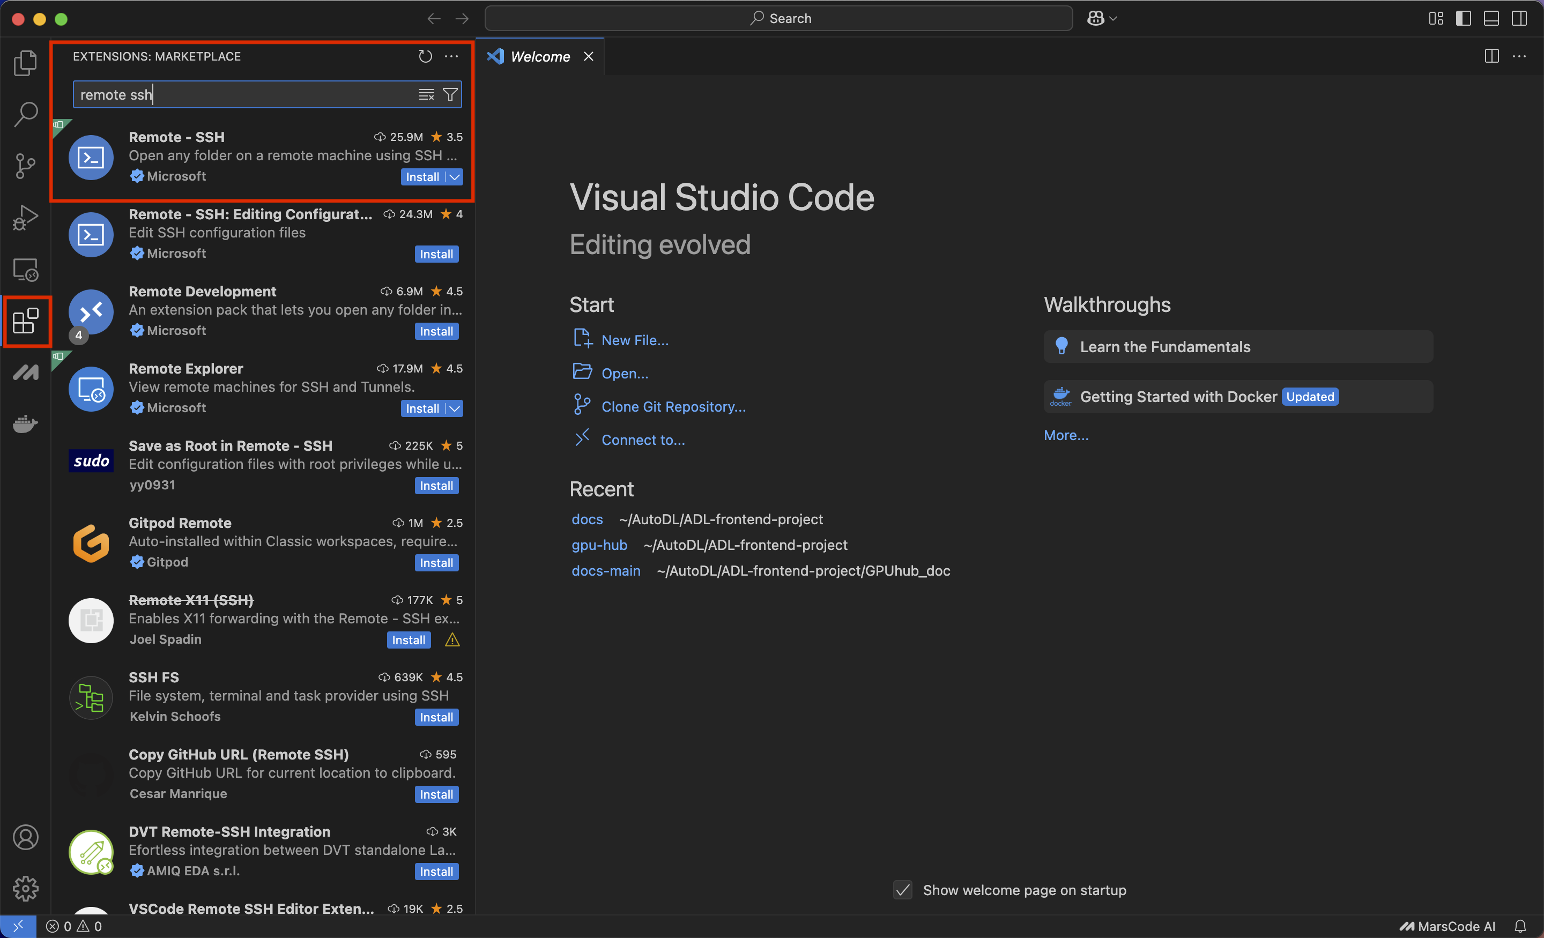
Task: Toggle Show welcome page on startup
Action: point(902,890)
